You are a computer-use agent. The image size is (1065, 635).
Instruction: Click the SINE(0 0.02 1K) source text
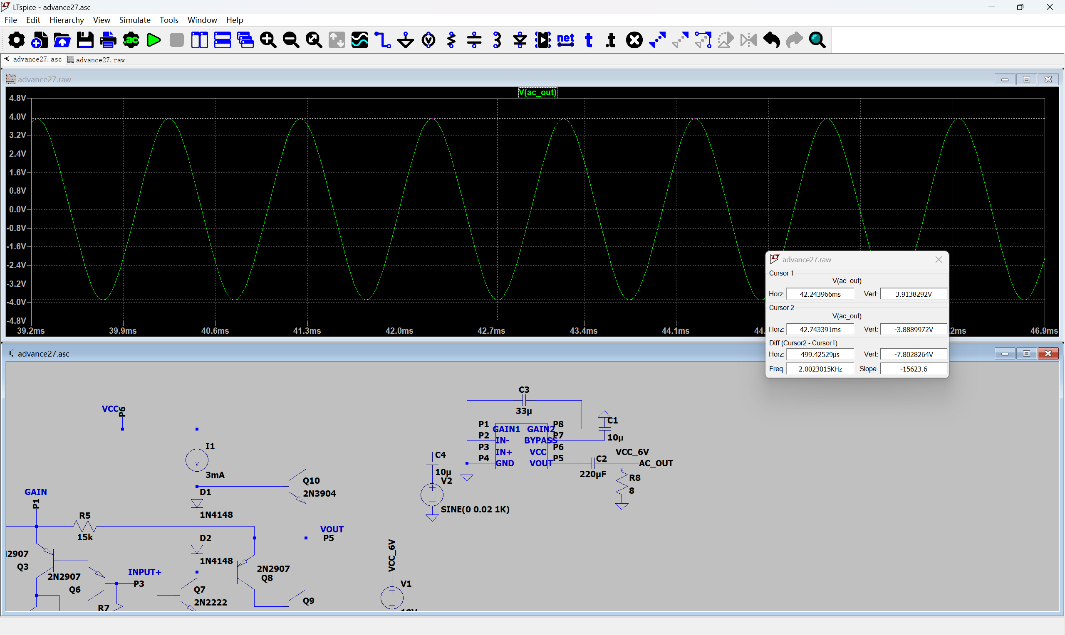point(475,509)
